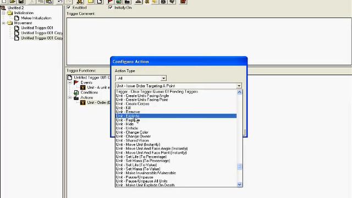Viewport: 352px width, 198px height.
Task: Click inside the Trigger Comment text box
Action: (209, 41)
